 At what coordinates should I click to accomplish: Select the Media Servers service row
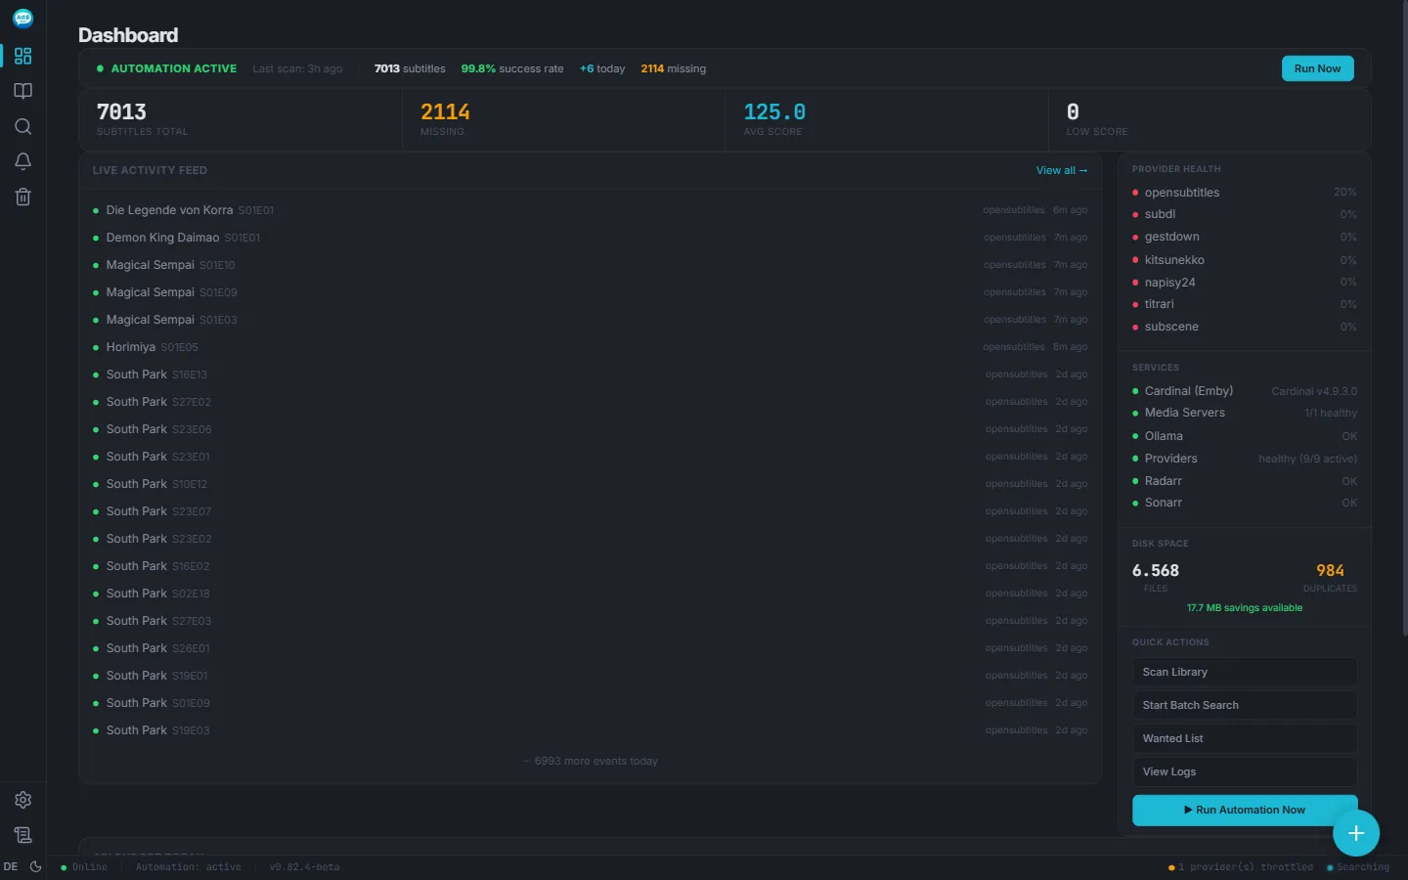(1245, 413)
